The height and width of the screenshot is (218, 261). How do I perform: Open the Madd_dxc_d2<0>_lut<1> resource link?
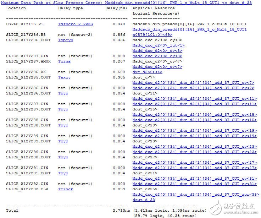(x=159, y=45)
